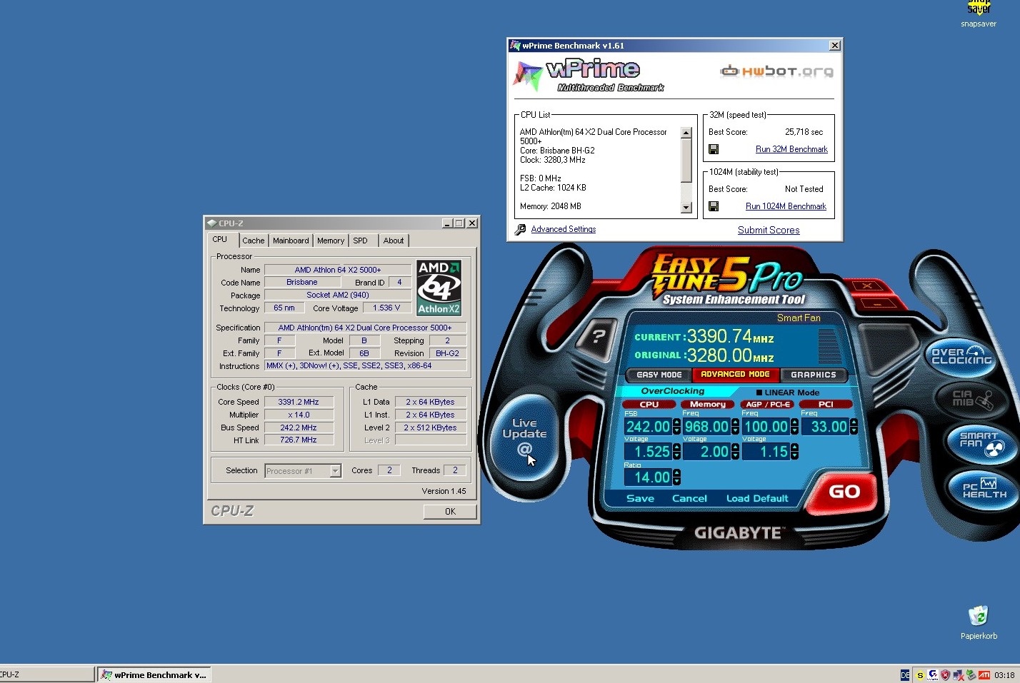
Task: Click the FSB 242.00 value field
Action: (x=648, y=427)
